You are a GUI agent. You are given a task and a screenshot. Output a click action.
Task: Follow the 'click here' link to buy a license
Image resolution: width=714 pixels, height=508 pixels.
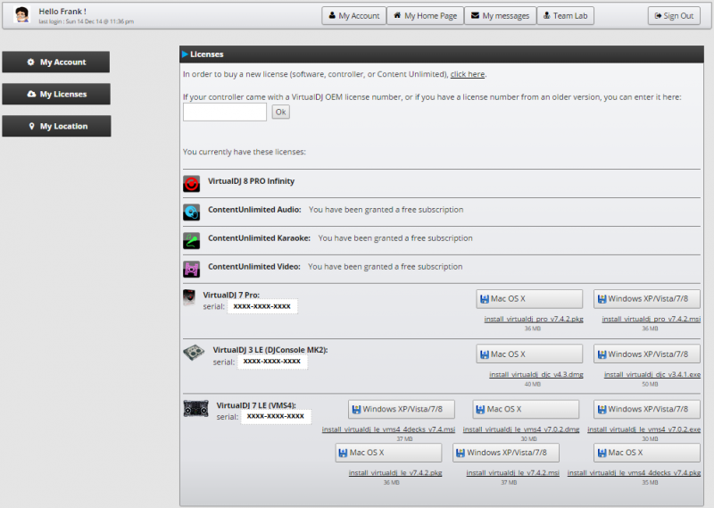pyautogui.click(x=467, y=74)
